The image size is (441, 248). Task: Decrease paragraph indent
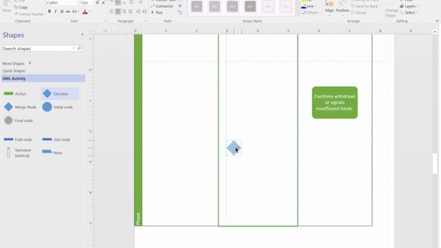coord(138,12)
